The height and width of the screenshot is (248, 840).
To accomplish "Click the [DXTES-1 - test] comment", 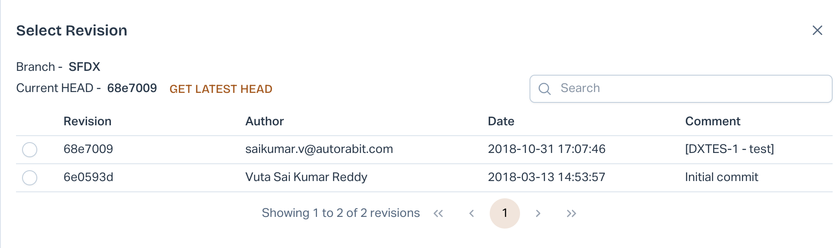I will (729, 149).
